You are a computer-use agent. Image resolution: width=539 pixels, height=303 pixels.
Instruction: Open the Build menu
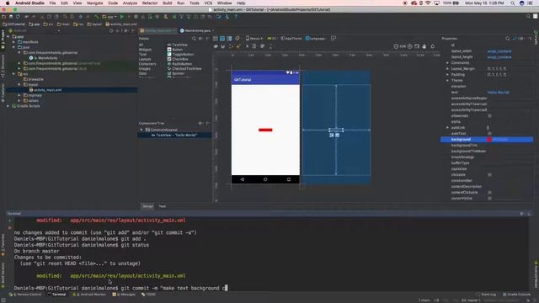pyautogui.click(x=168, y=3)
